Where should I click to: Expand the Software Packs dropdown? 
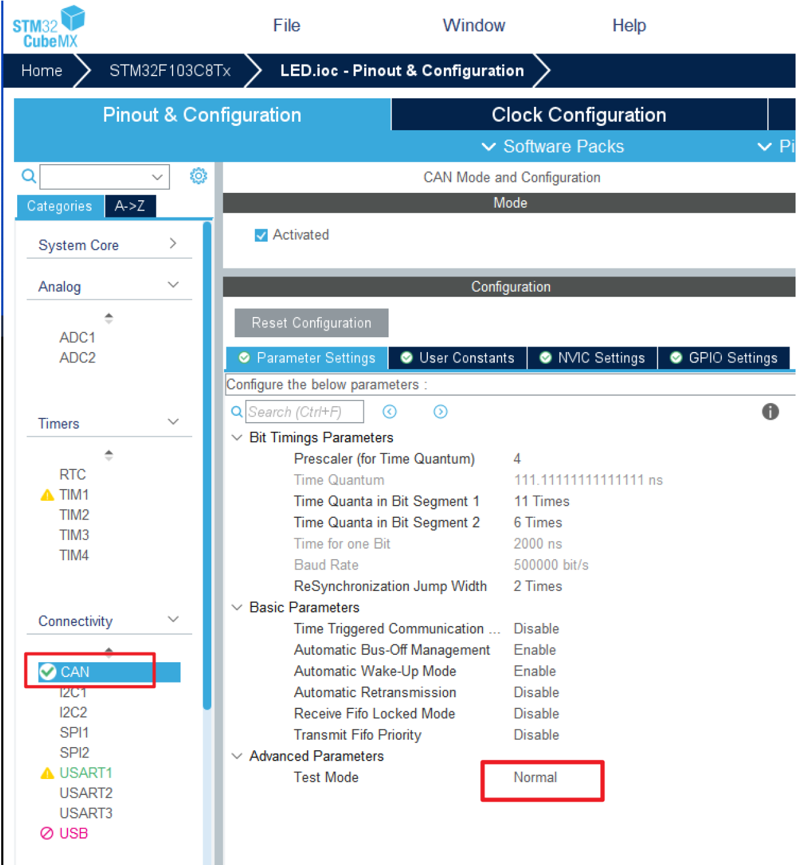tap(552, 146)
